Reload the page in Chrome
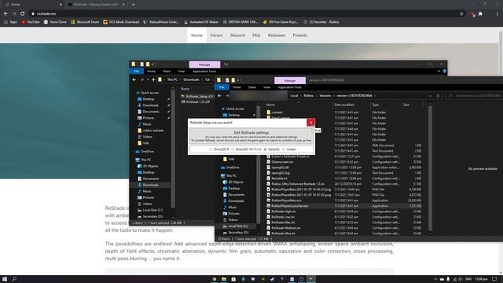The height and width of the screenshot is (283, 503). coord(22,14)
